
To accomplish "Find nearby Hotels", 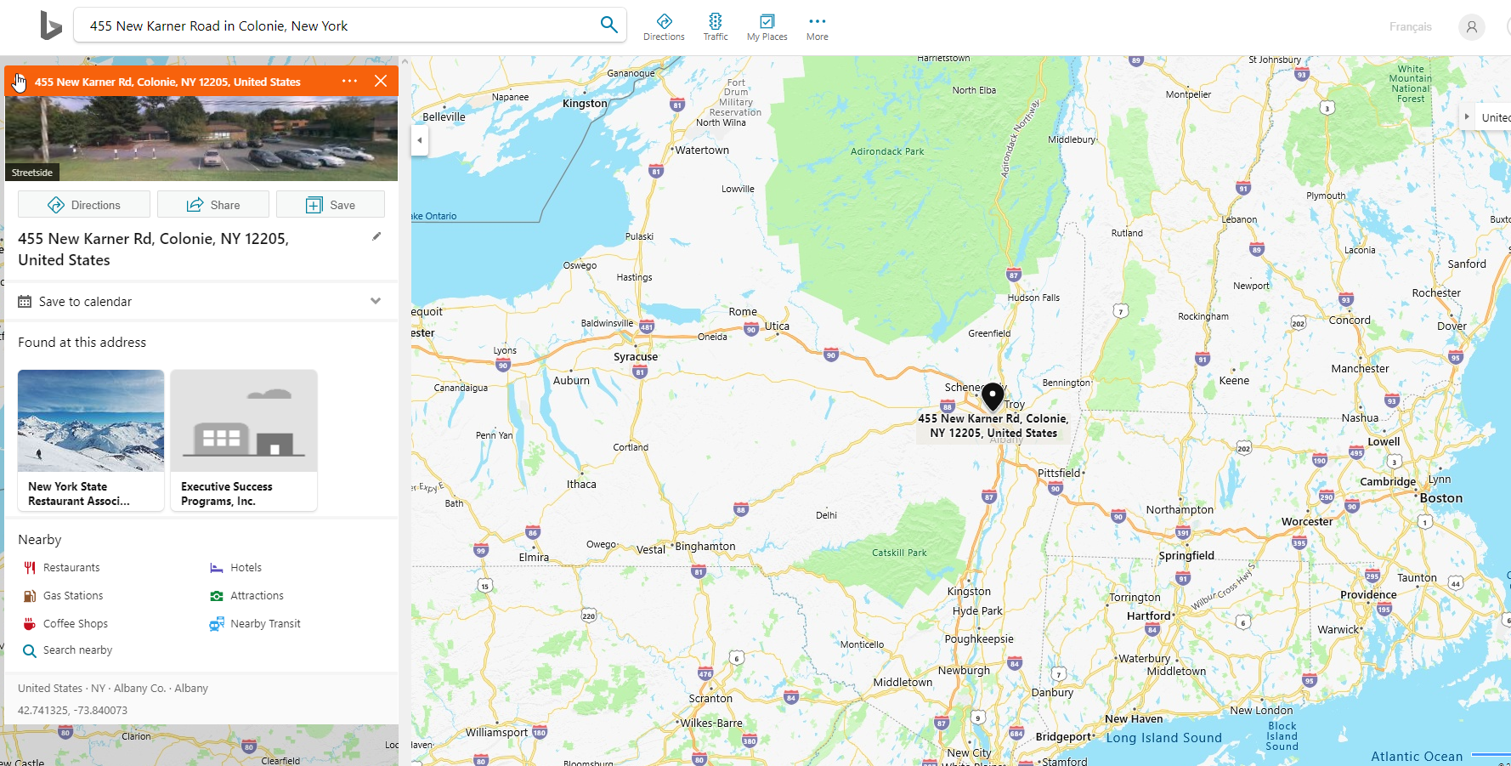I will (x=246, y=568).
